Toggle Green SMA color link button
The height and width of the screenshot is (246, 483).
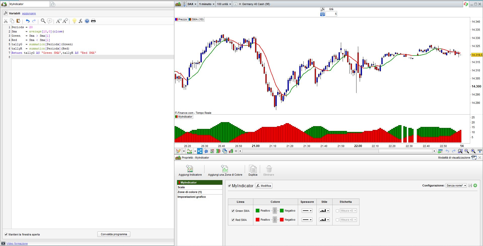click(275, 211)
